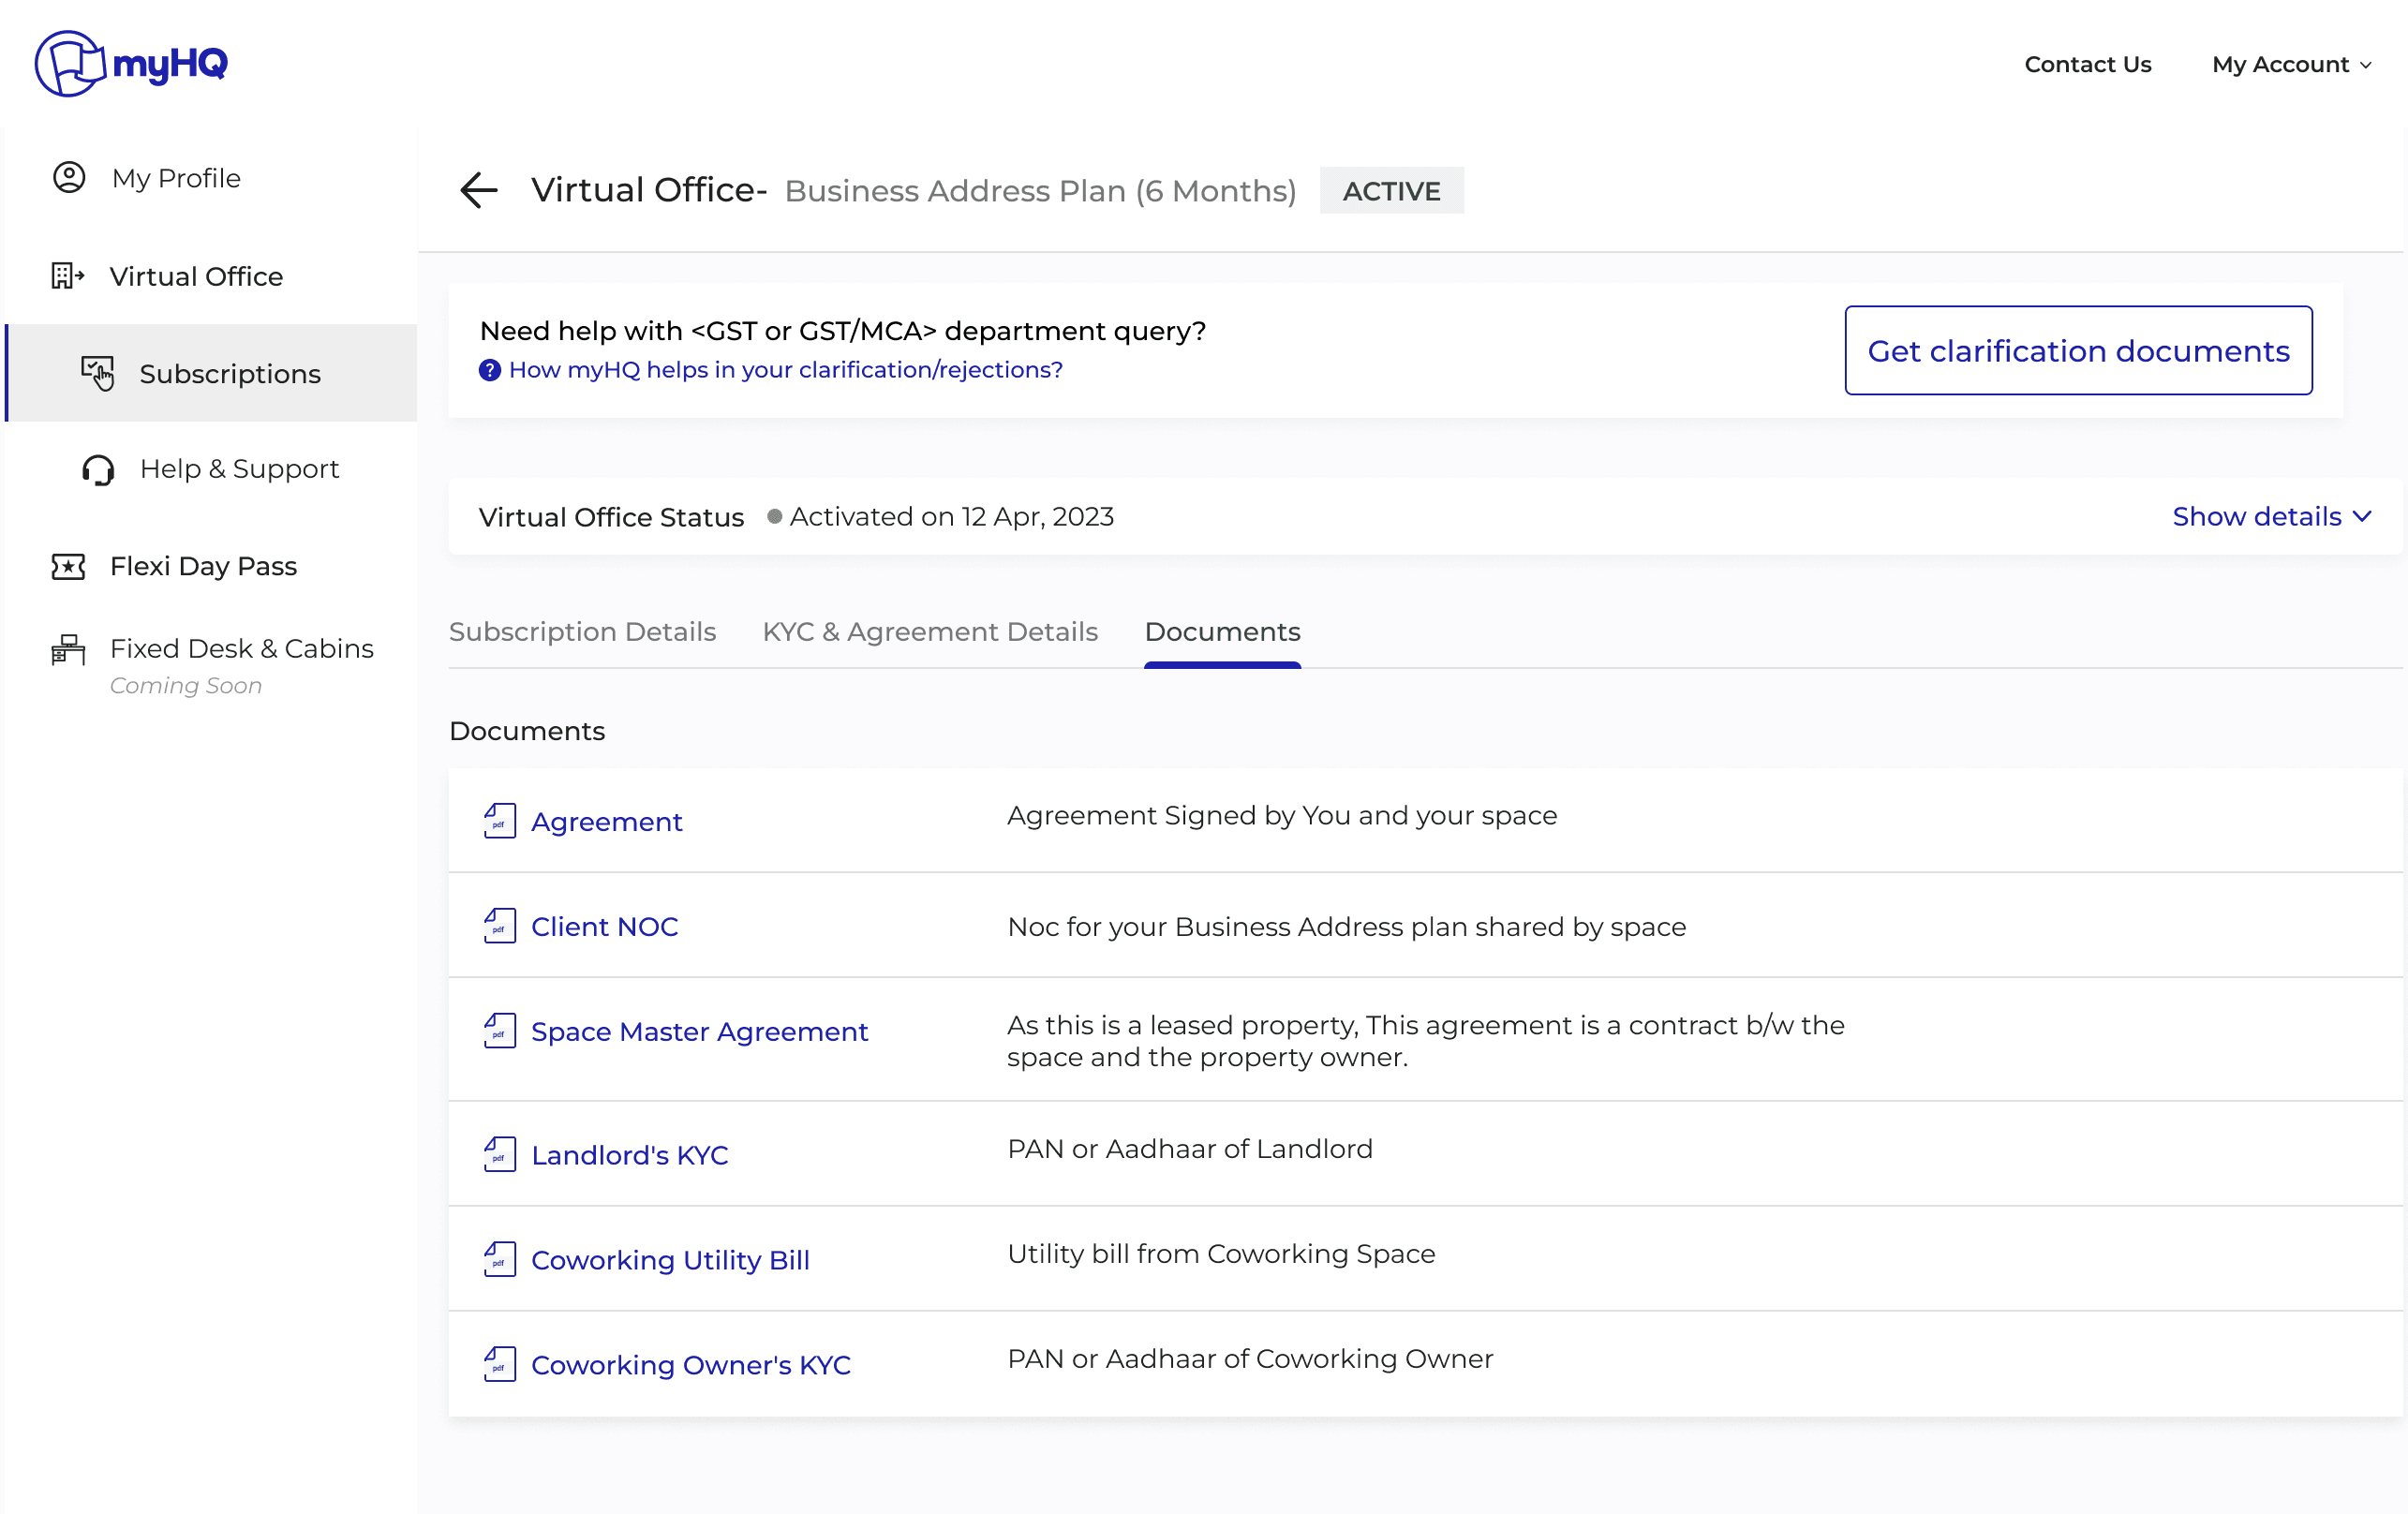Viewport: 2408px width, 1514px height.
Task: Click the Subscriptions sidebar icon
Action: pyautogui.click(x=98, y=373)
